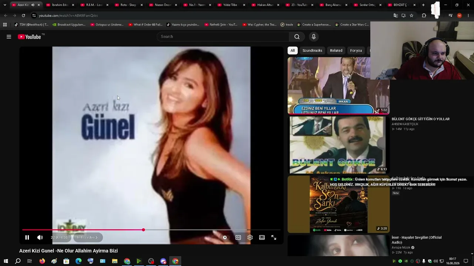Open the tab search dropdown arrow
Image resolution: width=474 pixels, height=266 pixels.
(5, 5)
